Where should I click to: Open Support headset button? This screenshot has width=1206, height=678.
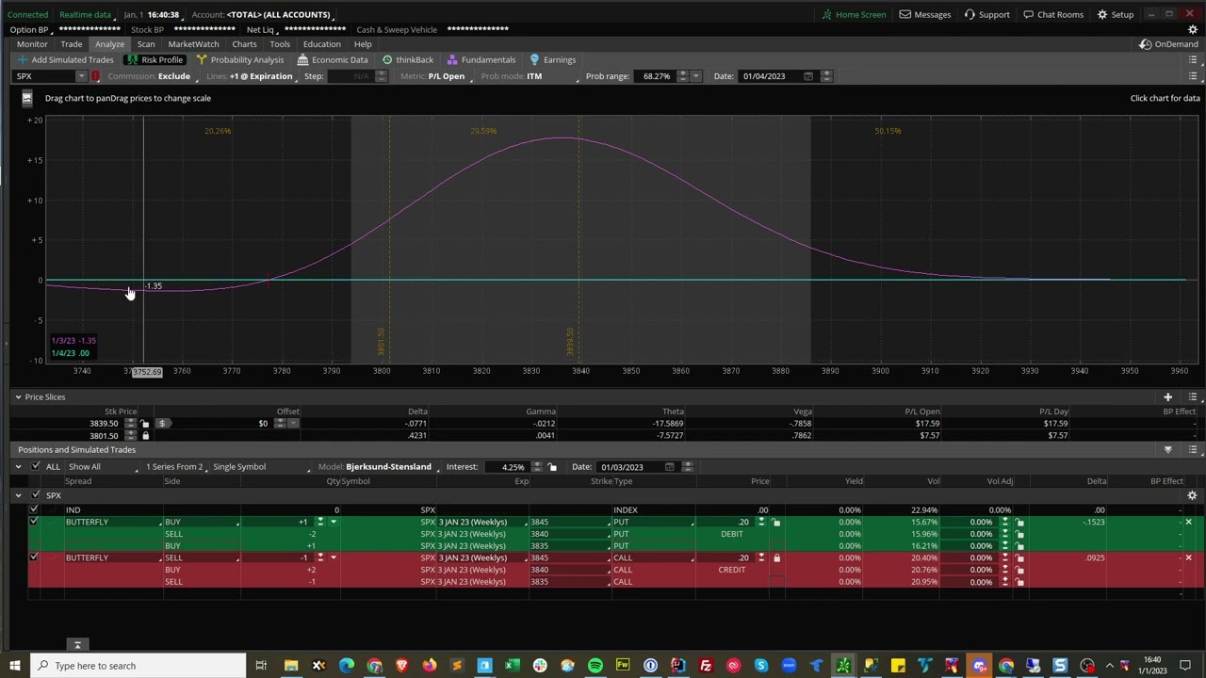coord(986,14)
